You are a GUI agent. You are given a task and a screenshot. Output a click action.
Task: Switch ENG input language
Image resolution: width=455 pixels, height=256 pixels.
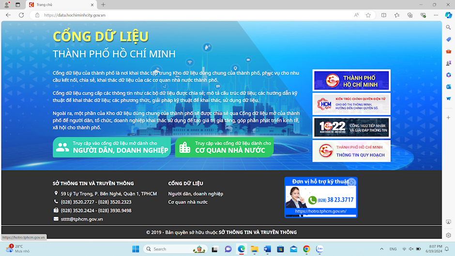pyautogui.click(x=393, y=249)
